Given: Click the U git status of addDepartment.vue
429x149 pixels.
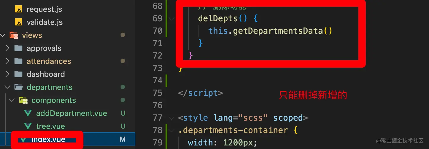Looking at the screenshot, I should point(123,113).
